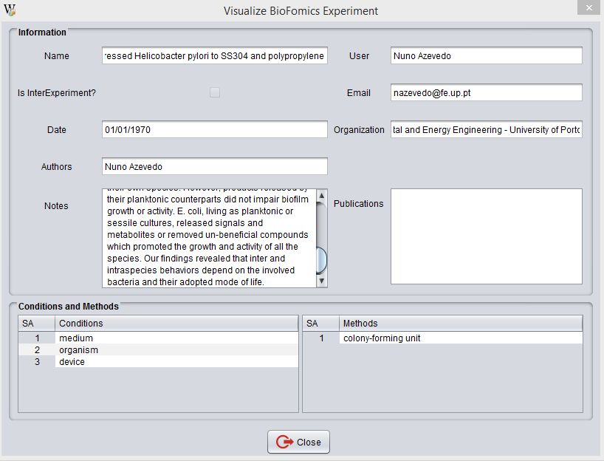Click the Email field nazevedo@fe.up.pt
The height and width of the screenshot is (461, 604).
486,92
